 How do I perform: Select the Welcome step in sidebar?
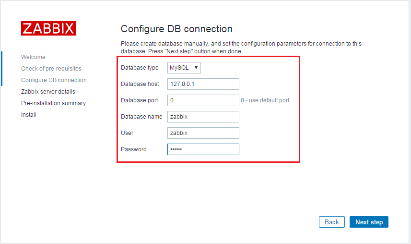tap(33, 57)
